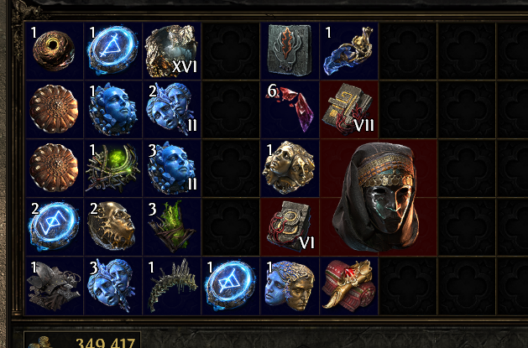This screenshot has height=348, width=528.
Task: Pick the stack of 2 golden faces
Action: pyautogui.click(x=112, y=226)
